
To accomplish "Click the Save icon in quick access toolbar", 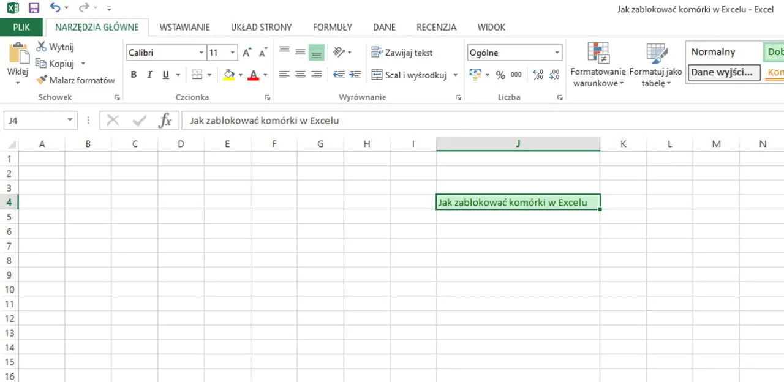I will (34, 8).
